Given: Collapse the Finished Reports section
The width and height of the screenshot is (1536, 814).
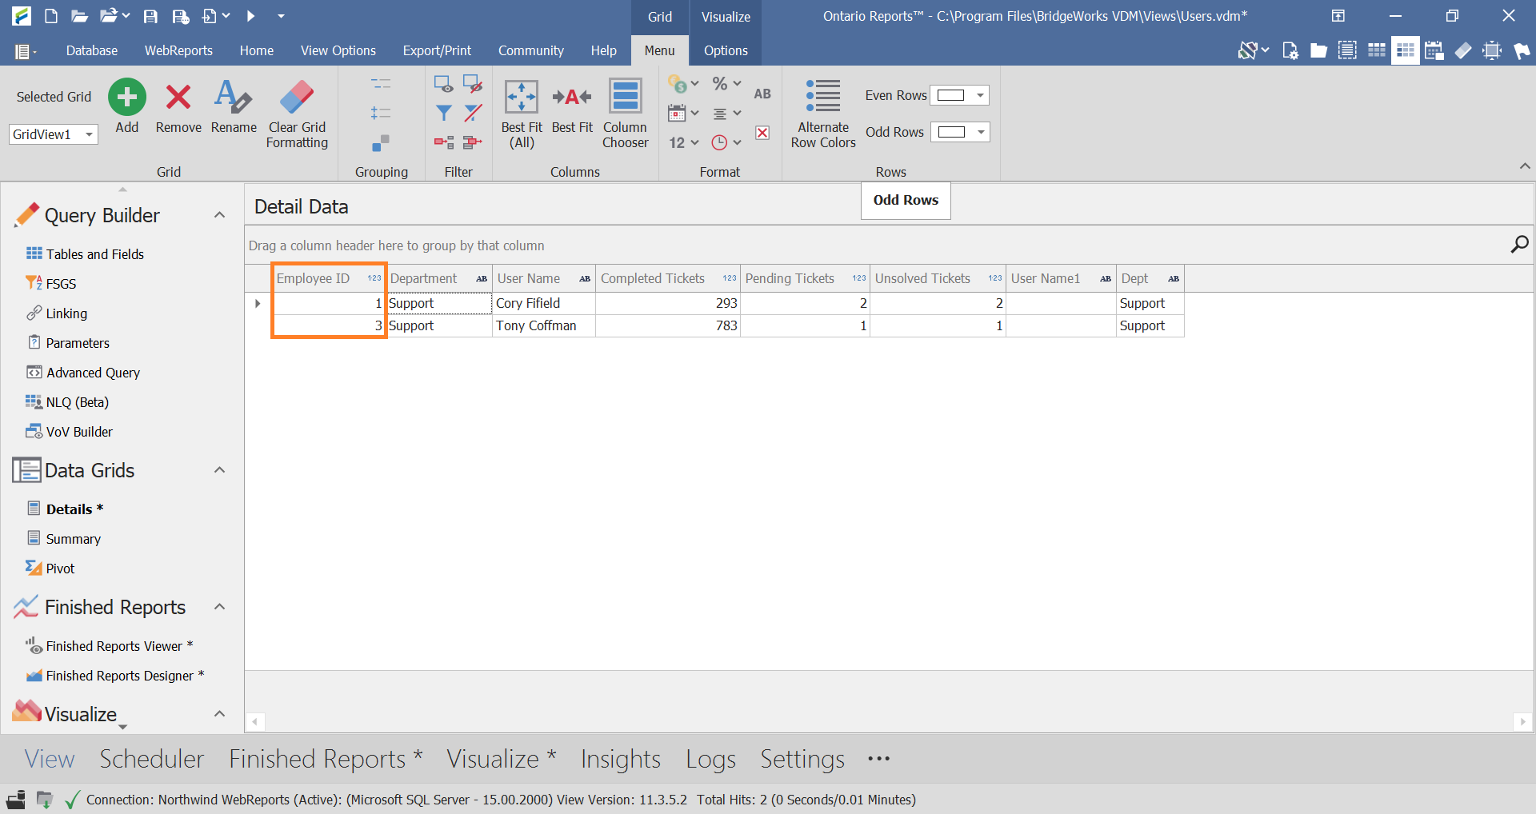Looking at the screenshot, I should pos(219,607).
